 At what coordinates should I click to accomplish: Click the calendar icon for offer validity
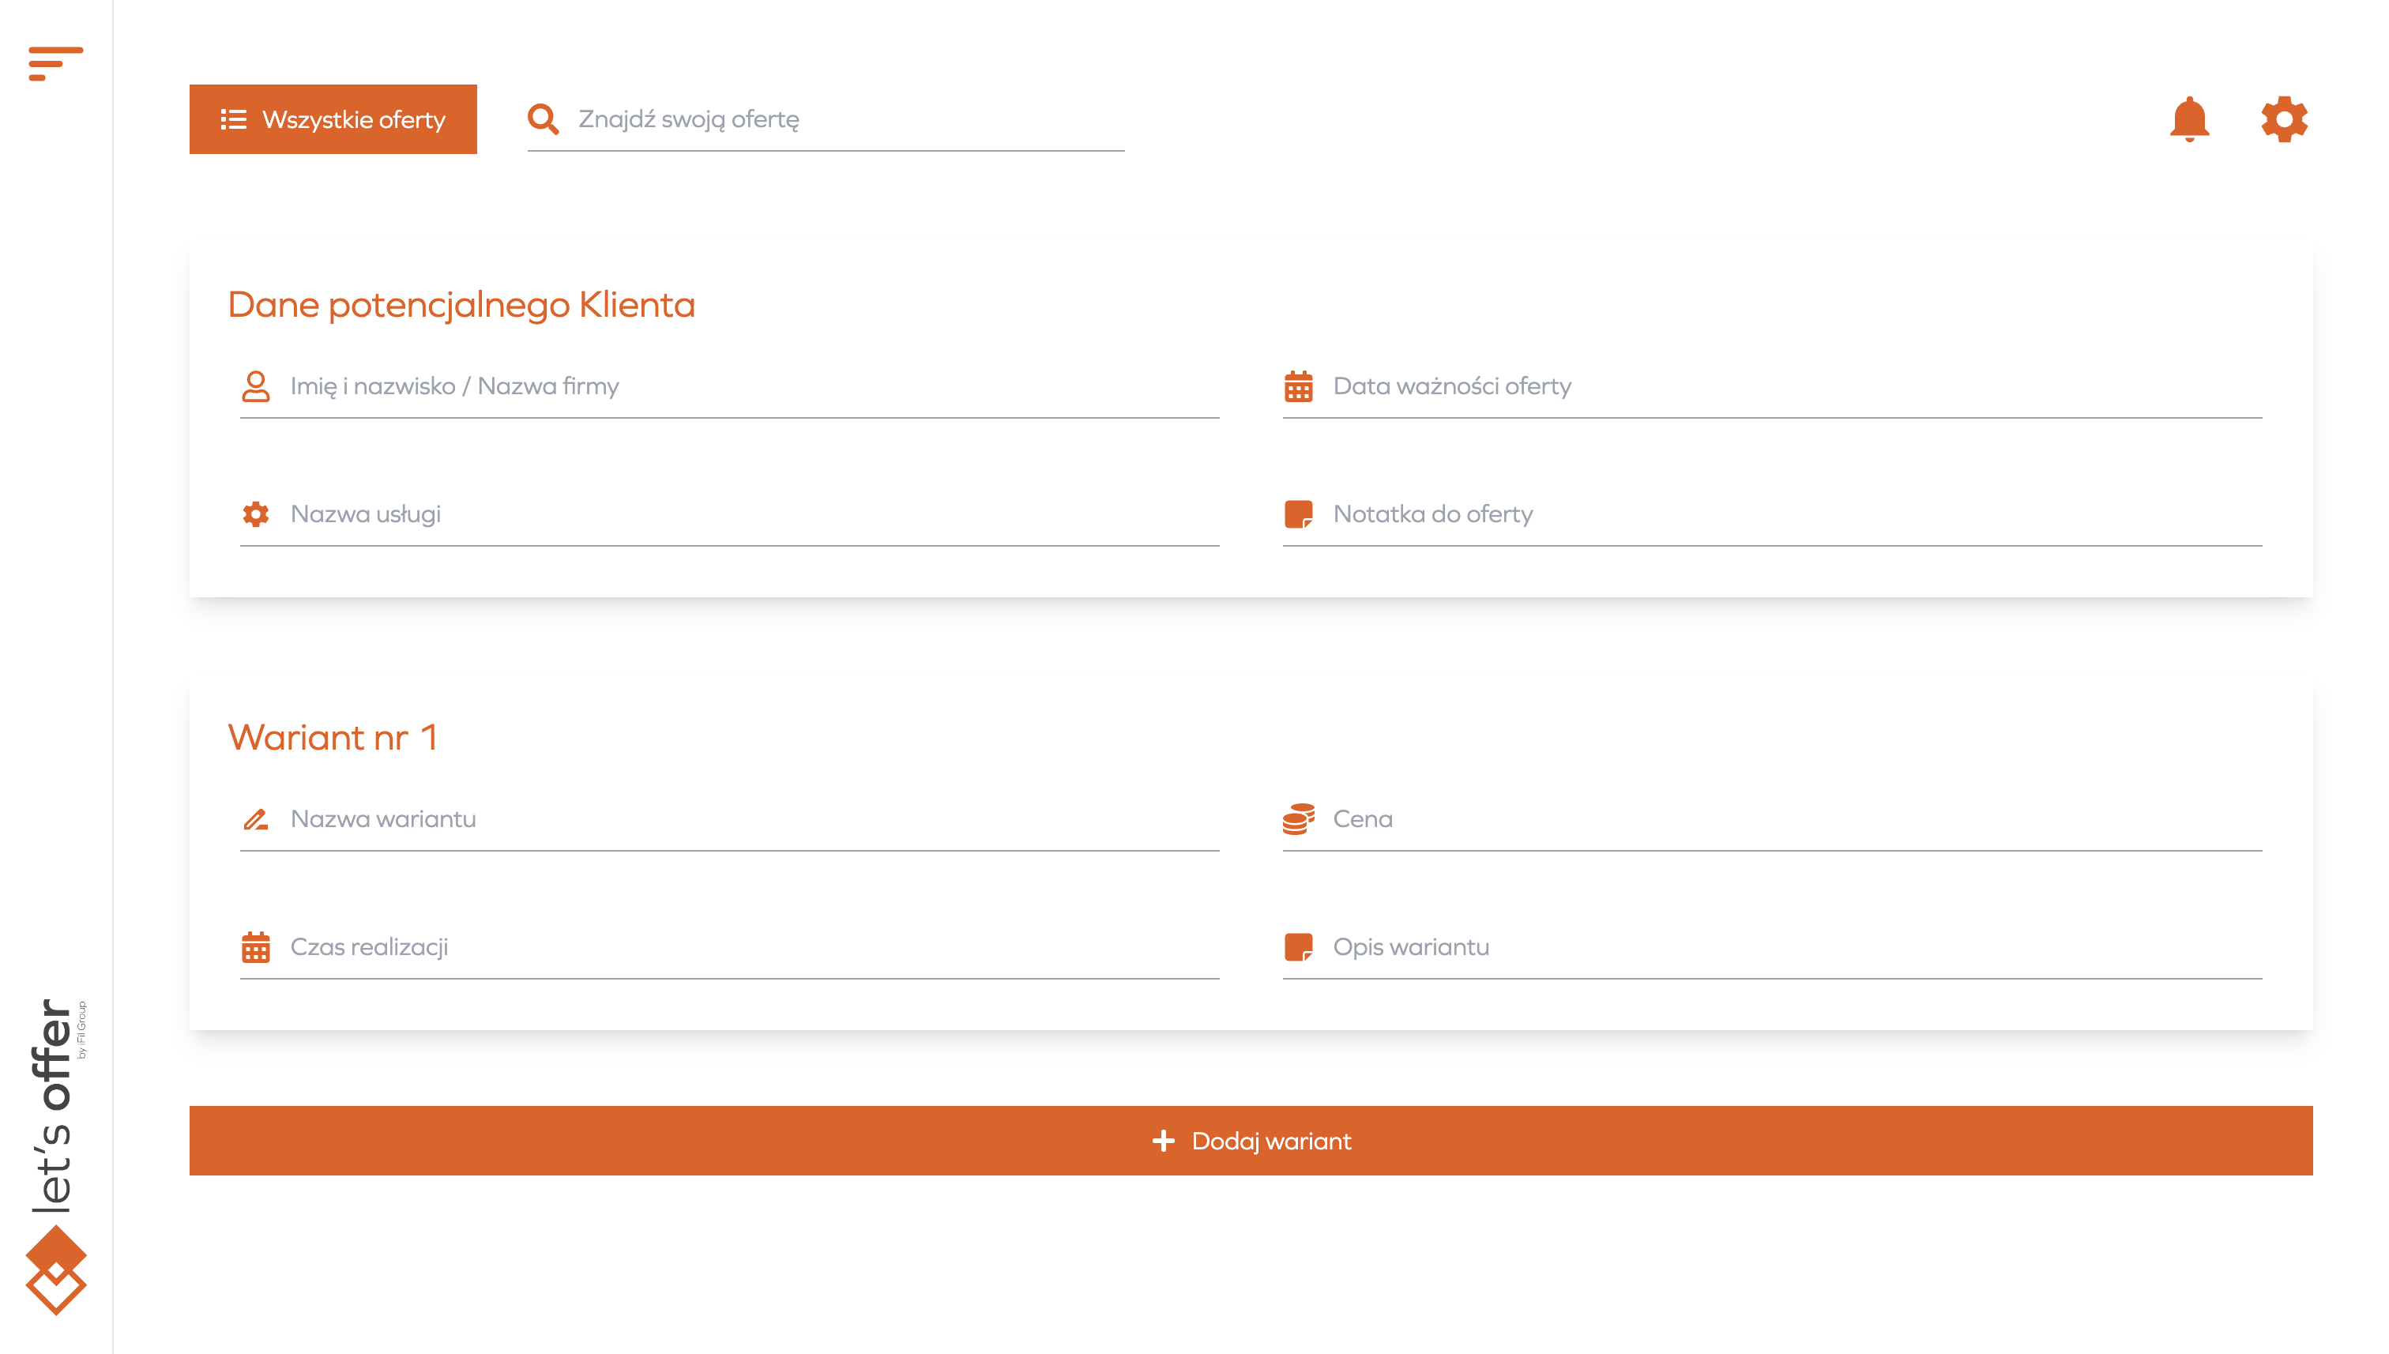[x=1297, y=386]
